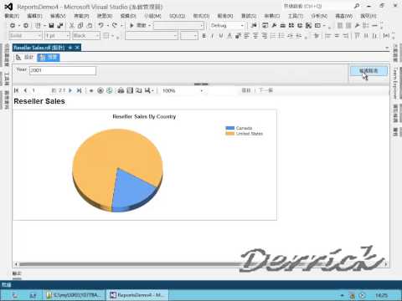Click the Canada legend color swatch
The image size is (402, 301).
coord(230,128)
